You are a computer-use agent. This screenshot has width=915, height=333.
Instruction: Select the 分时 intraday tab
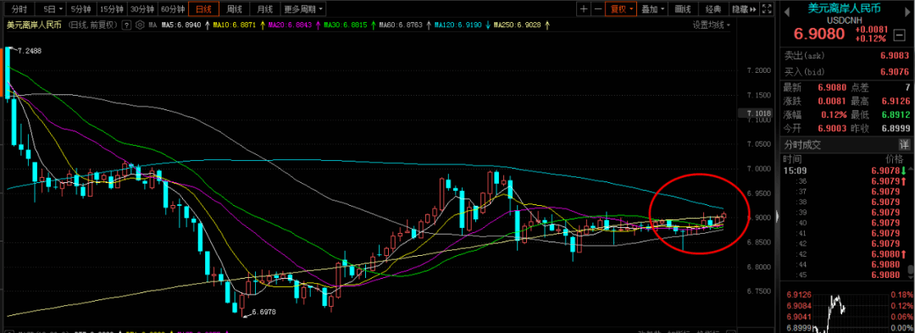tap(19, 9)
